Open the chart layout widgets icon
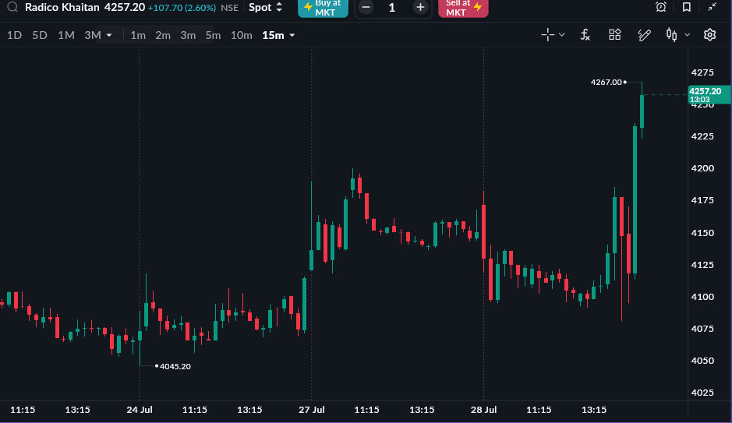This screenshot has height=423, width=732. click(x=615, y=34)
